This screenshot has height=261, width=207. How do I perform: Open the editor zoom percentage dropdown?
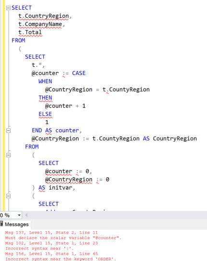[19, 215]
